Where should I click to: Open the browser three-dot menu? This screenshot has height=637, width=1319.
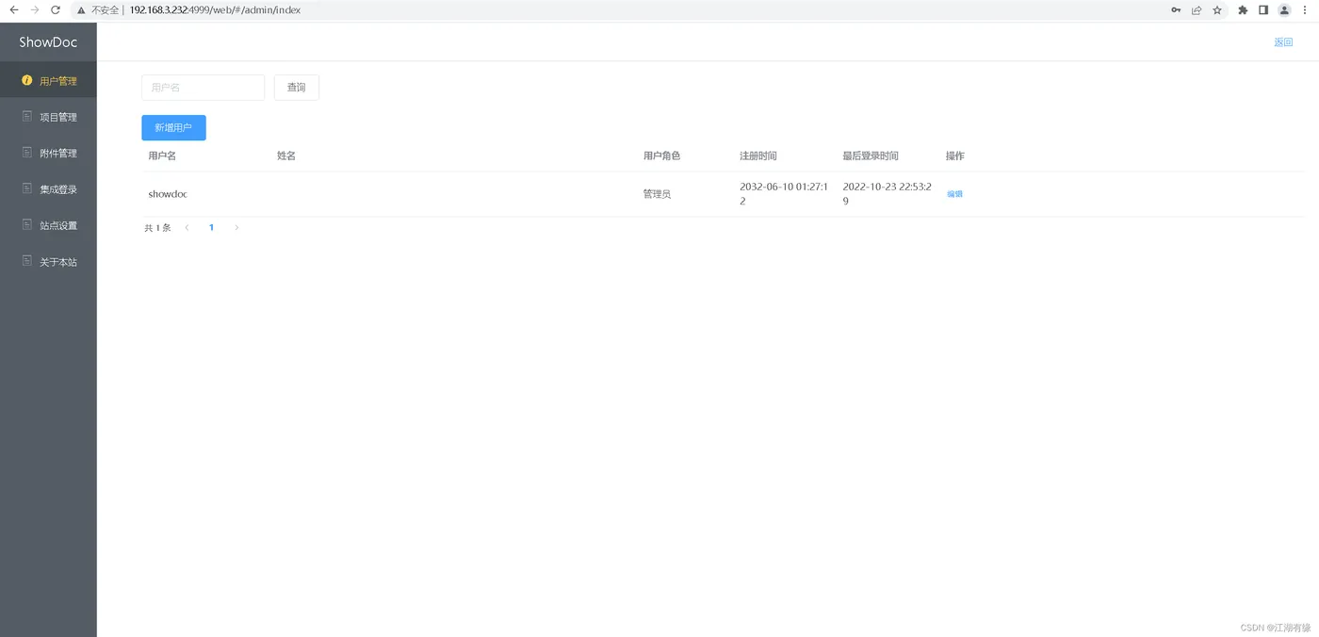pos(1305,10)
